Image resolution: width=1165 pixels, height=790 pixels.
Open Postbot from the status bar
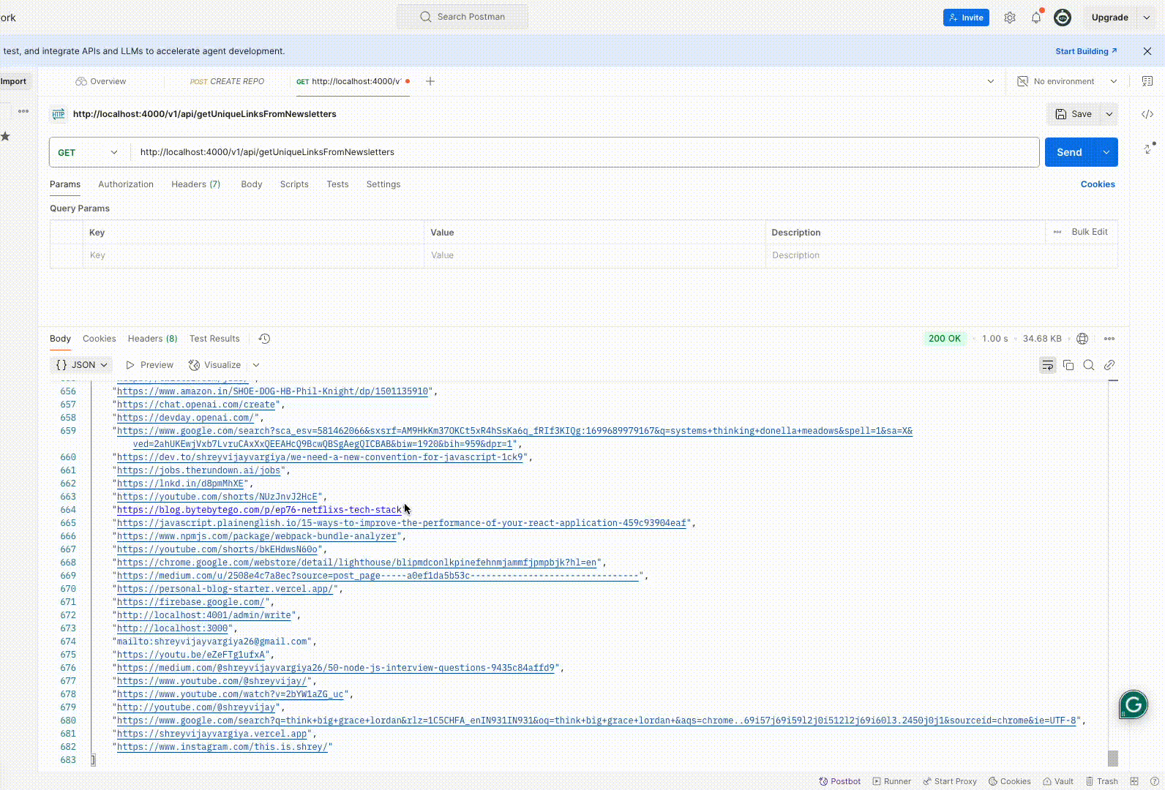(840, 781)
